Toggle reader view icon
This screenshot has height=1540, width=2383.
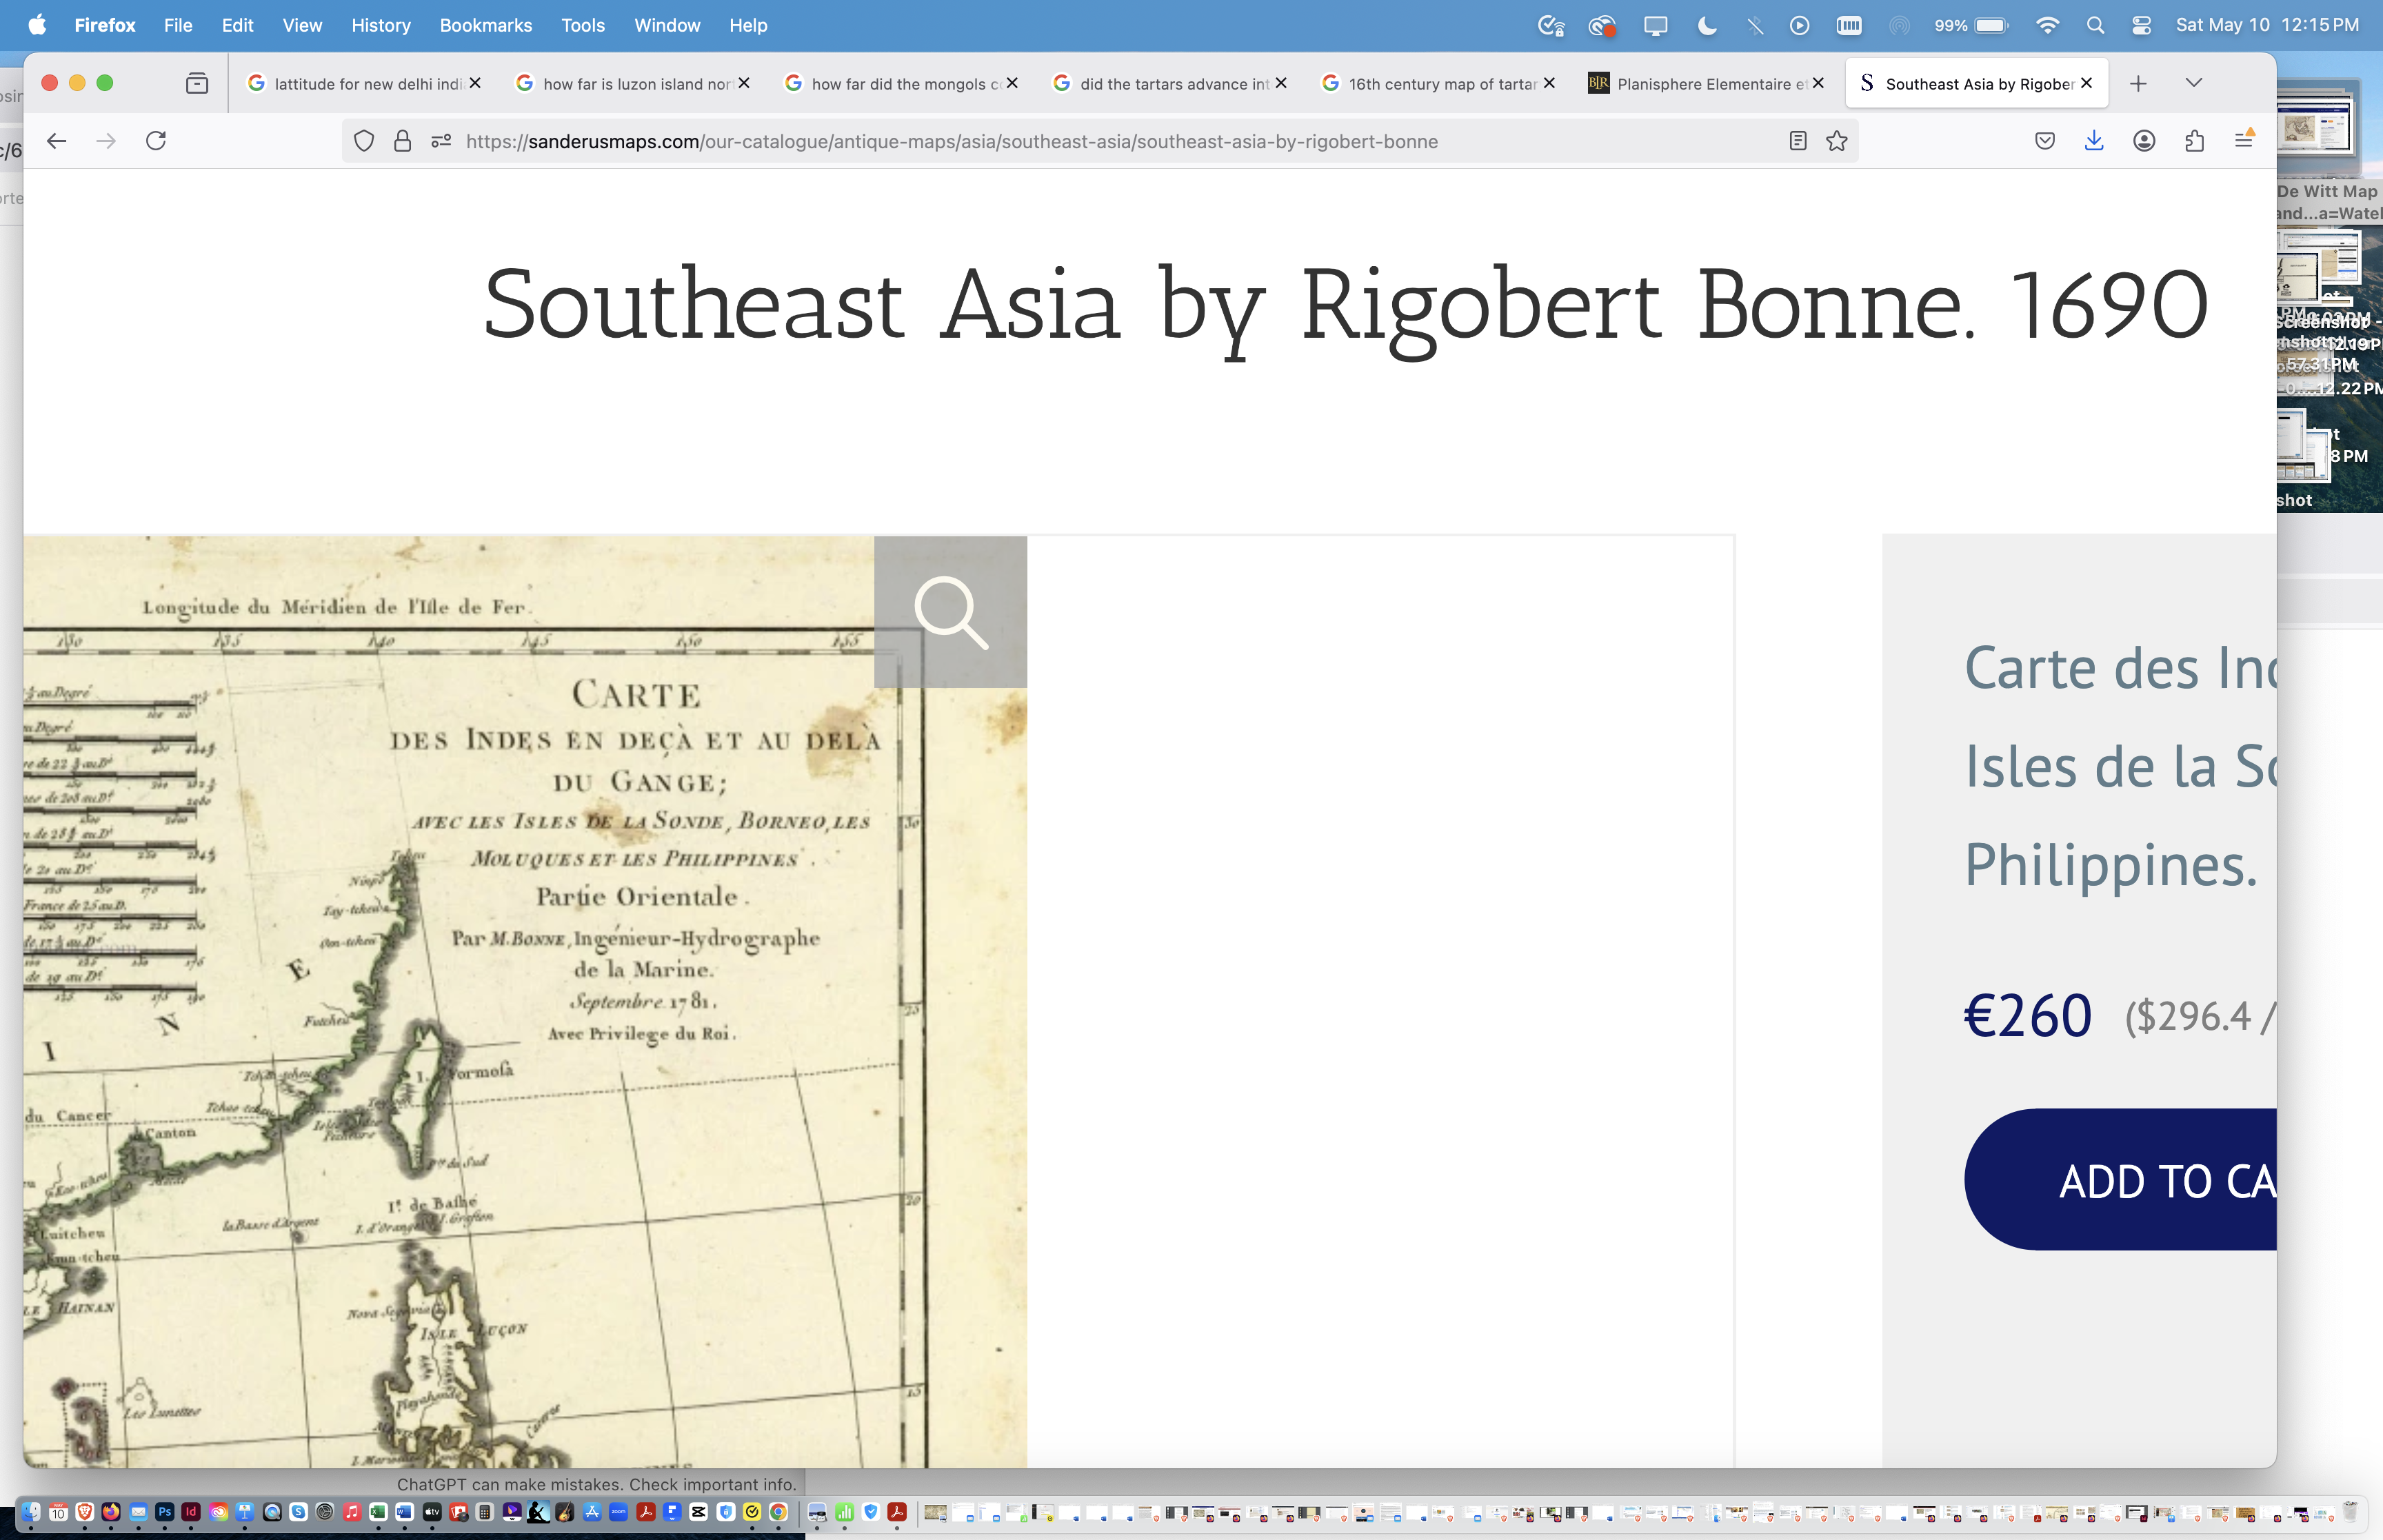tap(1798, 141)
